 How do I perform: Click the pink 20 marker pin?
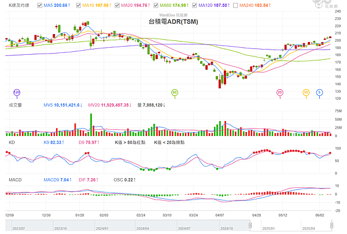(280, 93)
